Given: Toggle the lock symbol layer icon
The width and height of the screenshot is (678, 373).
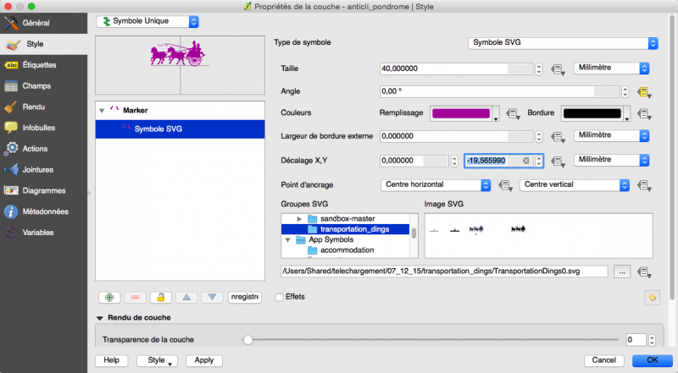Looking at the screenshot, I should click(x=160, y=297).
